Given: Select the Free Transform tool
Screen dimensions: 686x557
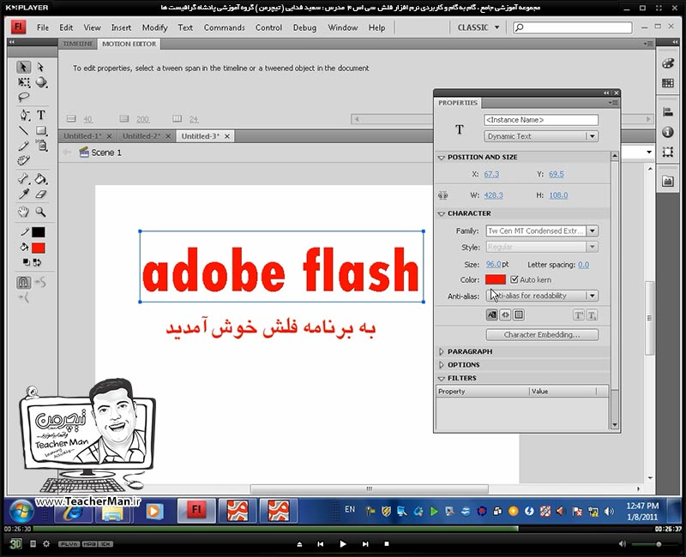Looking at the screenshot, I should point(24,82).
